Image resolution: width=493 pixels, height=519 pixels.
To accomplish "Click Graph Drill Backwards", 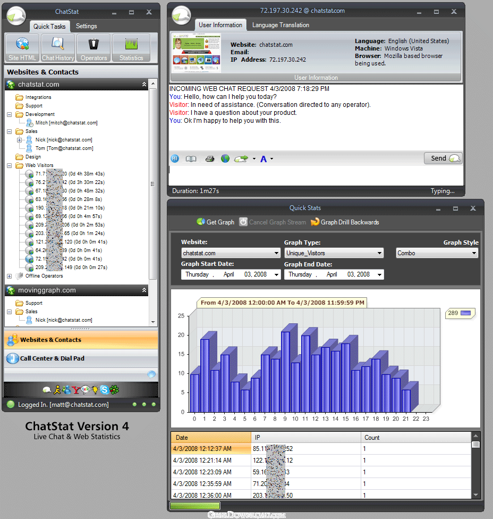I will [345, 222].
